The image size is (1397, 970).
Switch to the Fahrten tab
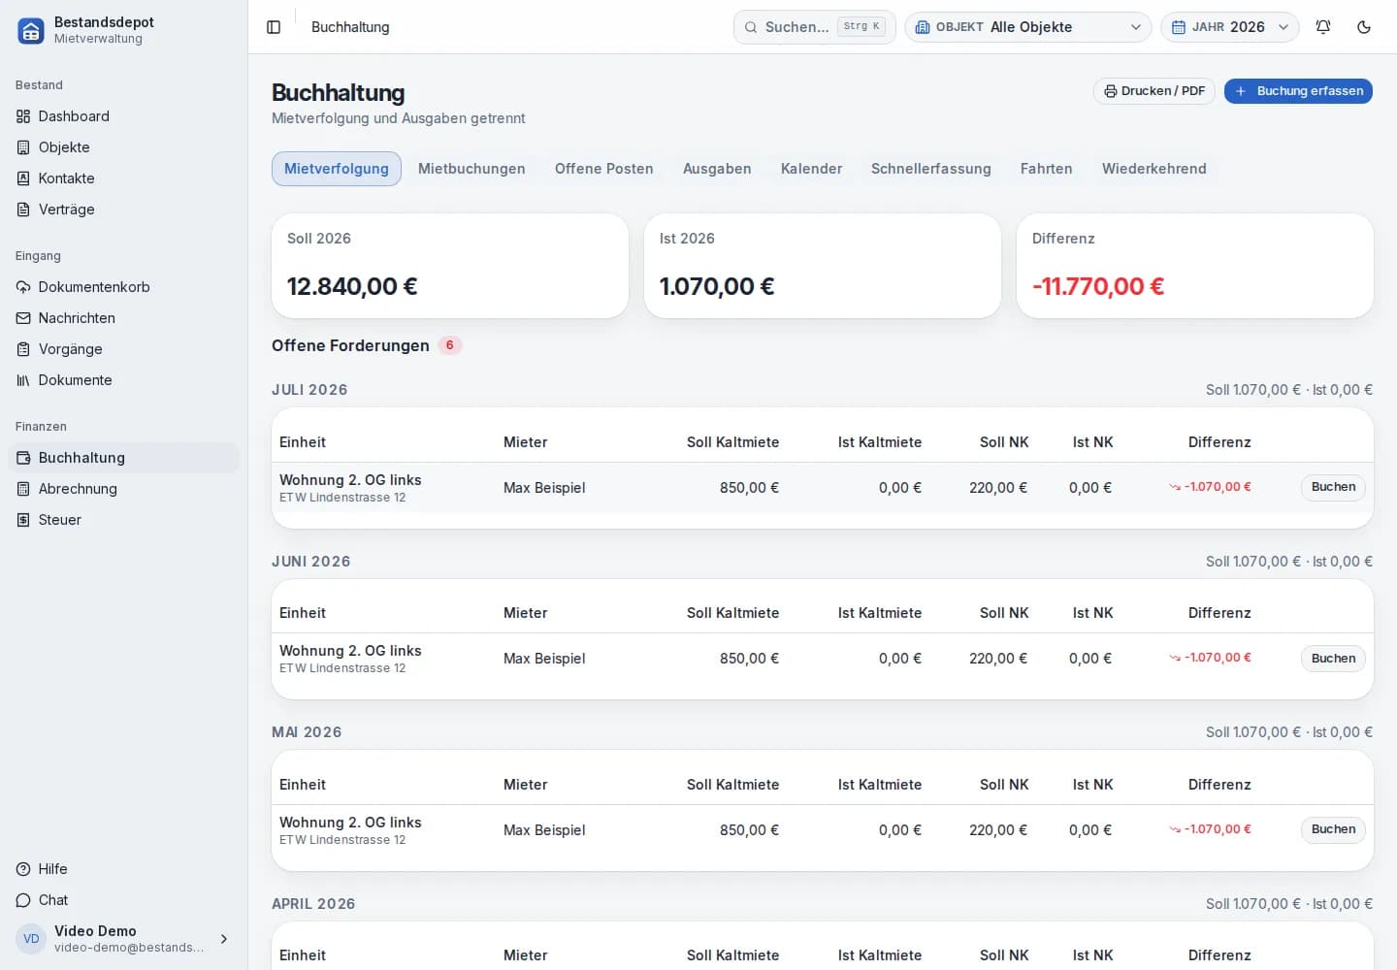(x=1047, y=169)
